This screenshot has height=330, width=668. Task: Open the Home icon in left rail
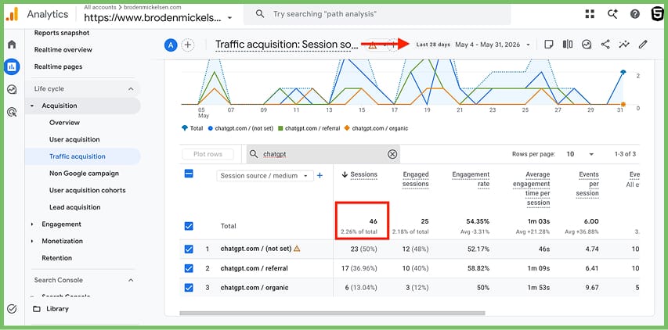(12, 45)
